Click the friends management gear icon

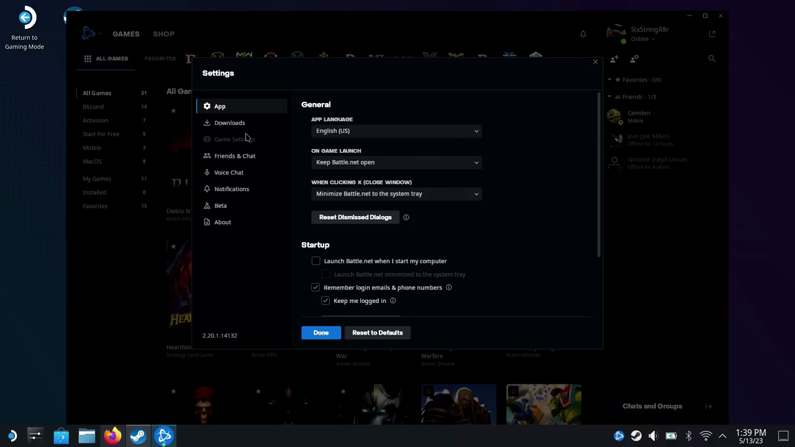pyautogui.click(x=634, y=58)
